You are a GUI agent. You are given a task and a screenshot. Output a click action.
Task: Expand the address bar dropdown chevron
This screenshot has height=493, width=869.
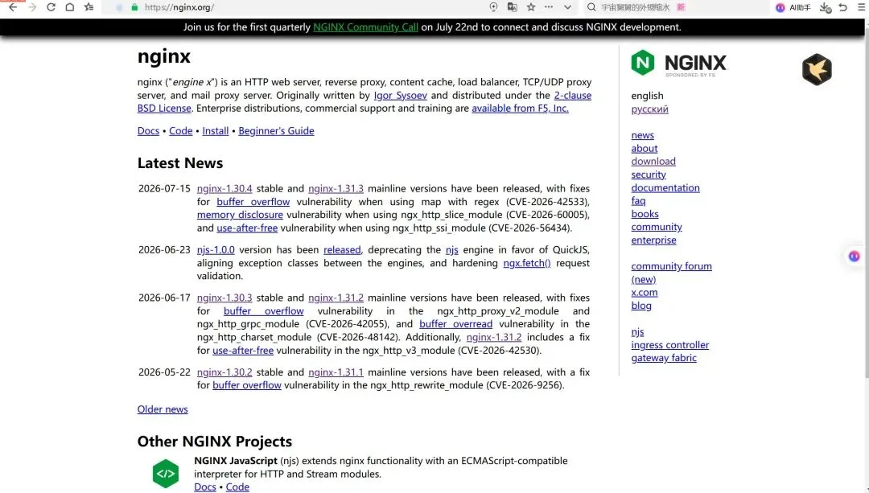(567, 7)
